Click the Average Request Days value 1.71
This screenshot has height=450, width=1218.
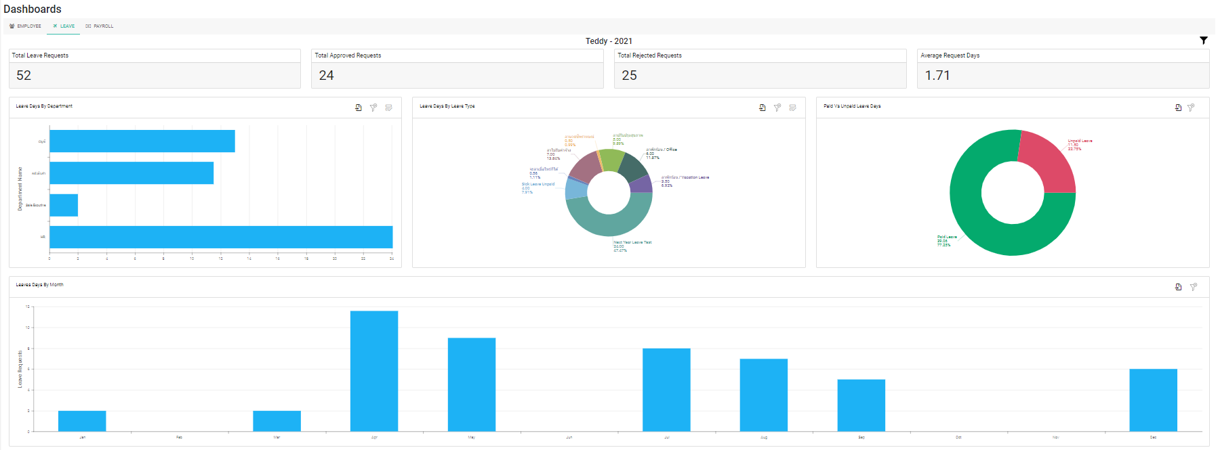point(937,75)
